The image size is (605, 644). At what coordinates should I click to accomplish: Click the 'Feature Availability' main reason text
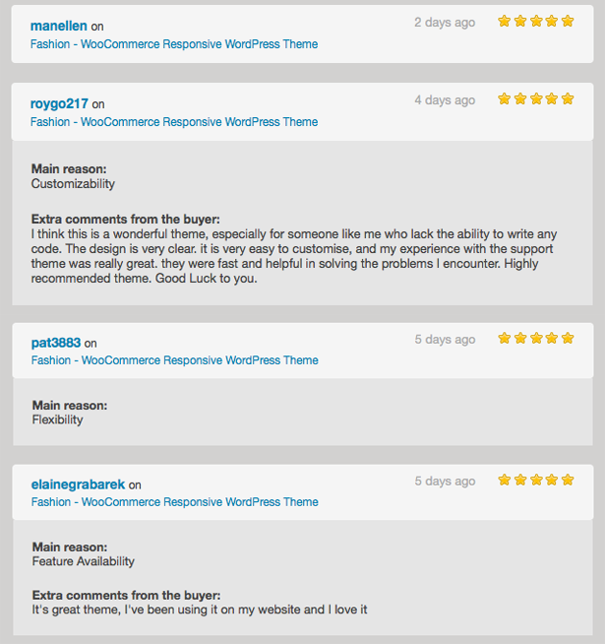pos(83,561)
